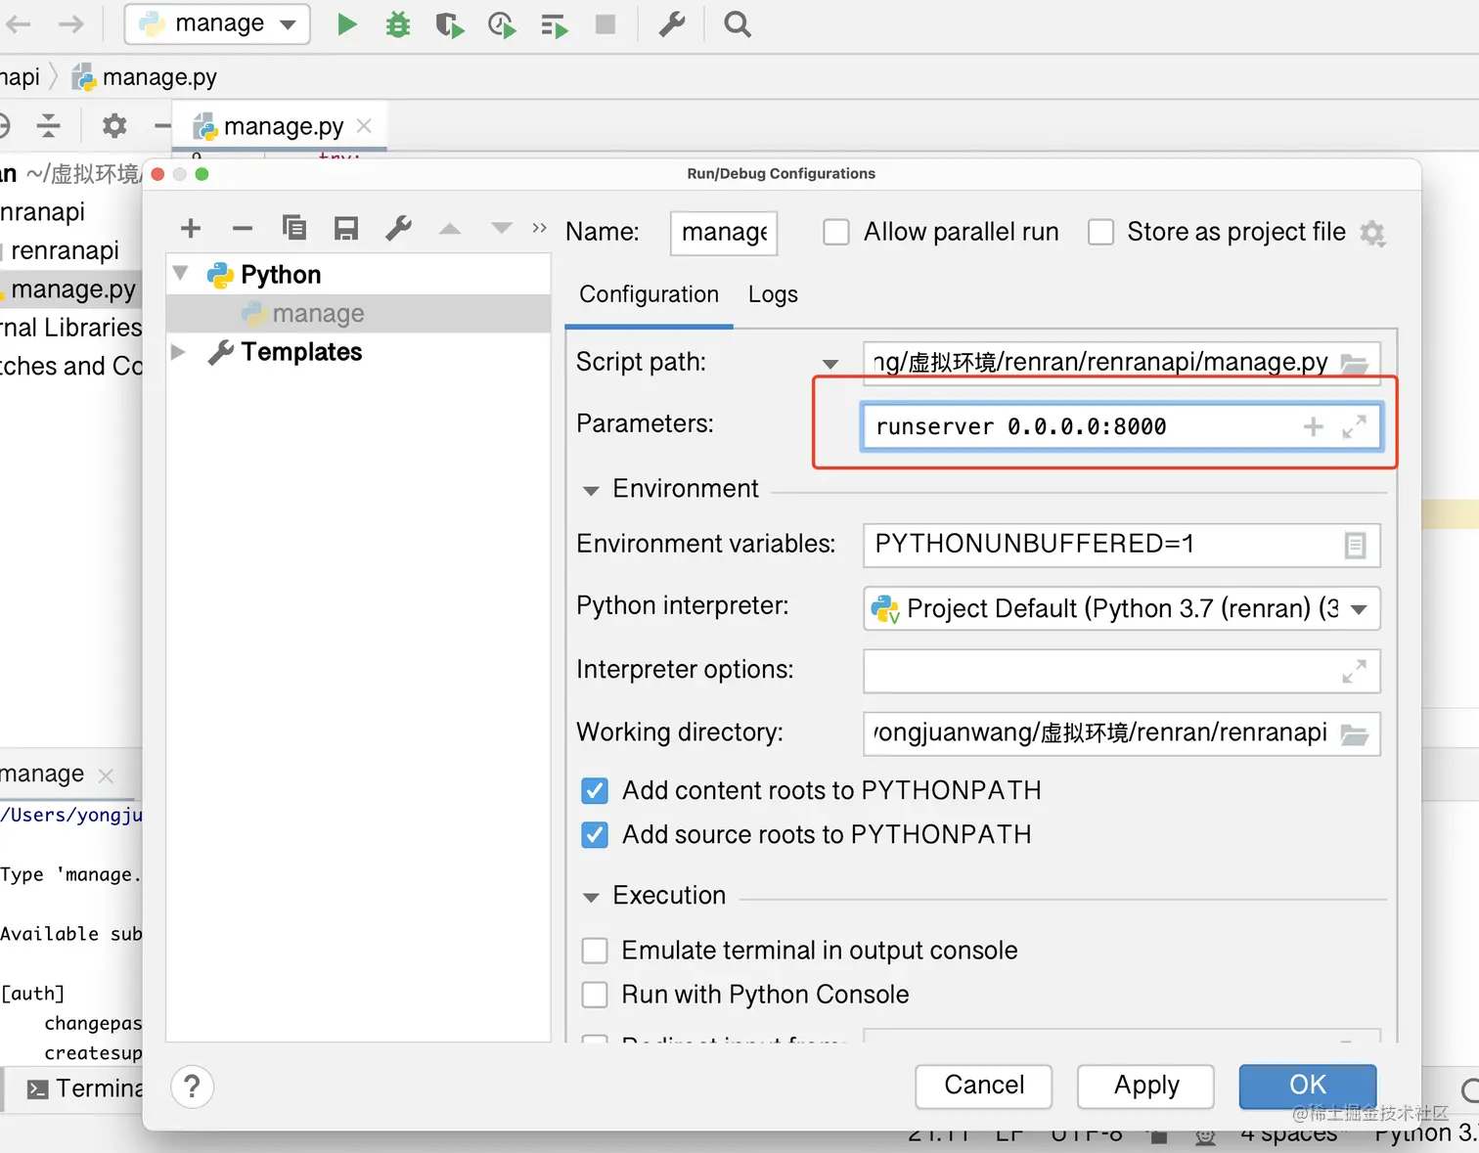Image resolution: width=1479 pixels, height=1153 pixels.
Task: Copy configuration using the duplicate icon
Action: (x=294, y=229)
